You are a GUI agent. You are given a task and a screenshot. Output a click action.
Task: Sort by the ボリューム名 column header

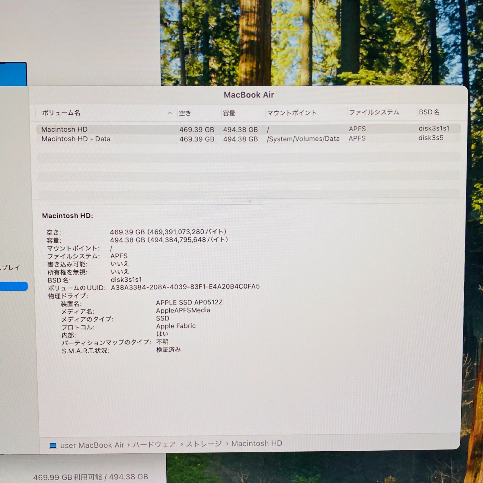tap(61, 113)
